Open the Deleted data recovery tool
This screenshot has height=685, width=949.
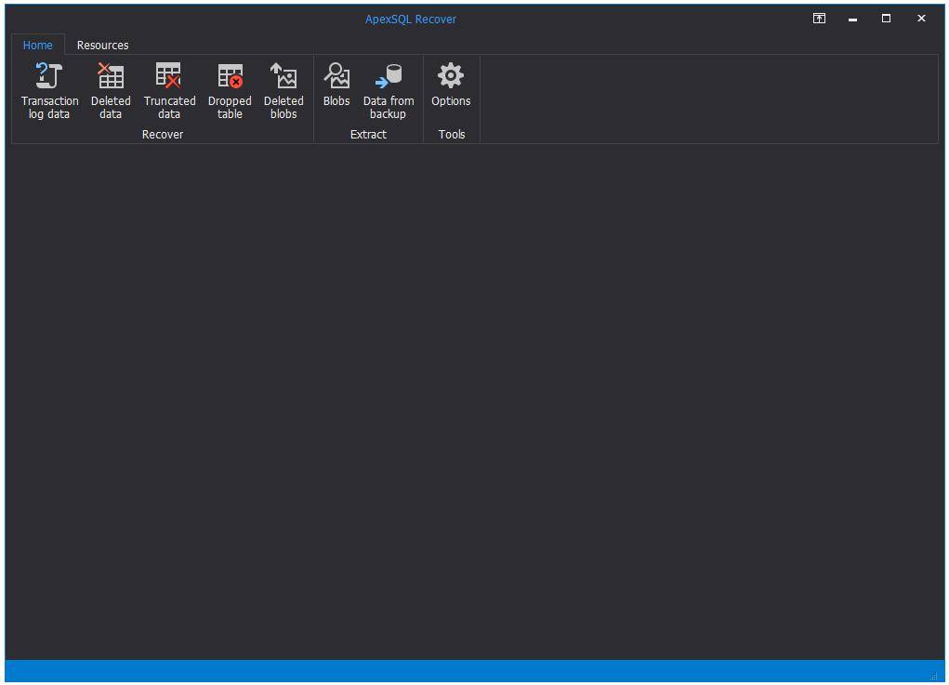coord(111,88)
